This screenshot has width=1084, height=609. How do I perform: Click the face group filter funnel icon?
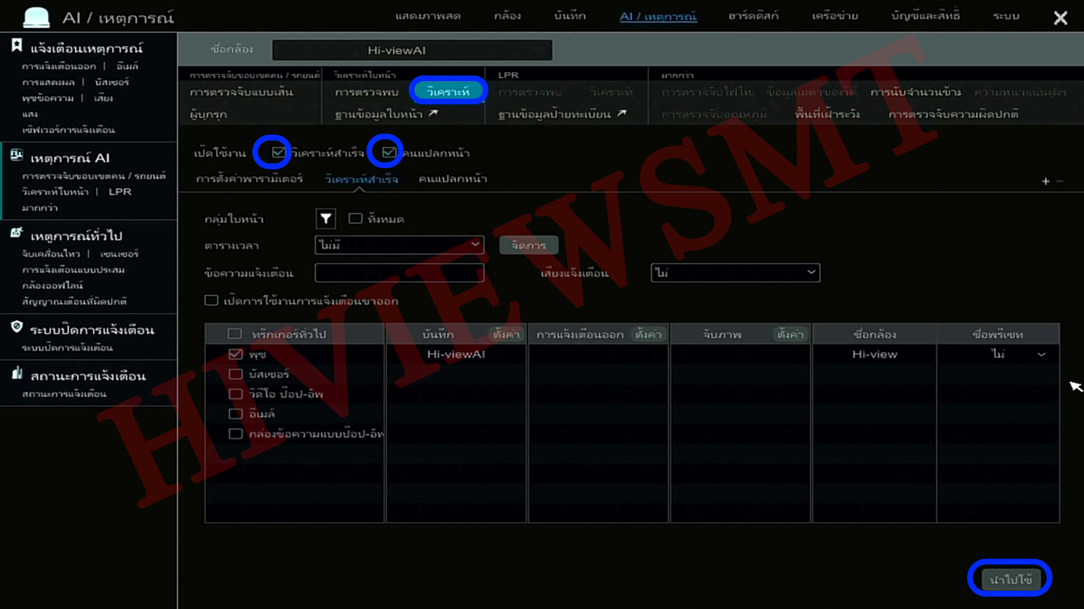(x=326, y=219)
